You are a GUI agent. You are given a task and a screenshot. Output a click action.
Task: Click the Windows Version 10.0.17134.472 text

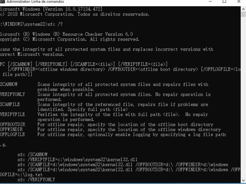pyautogui.click(x=73, y=9)
